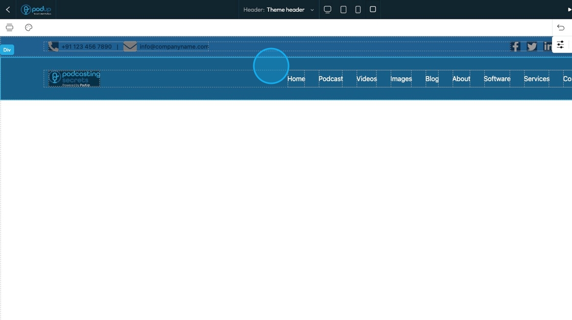Click the back arrow in the top bar
Screen dimensions: 572x320
(x=8, y=10)
